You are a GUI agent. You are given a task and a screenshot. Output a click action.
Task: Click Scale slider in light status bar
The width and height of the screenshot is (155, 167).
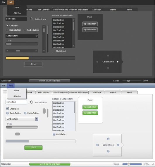[x=132, y=164]
